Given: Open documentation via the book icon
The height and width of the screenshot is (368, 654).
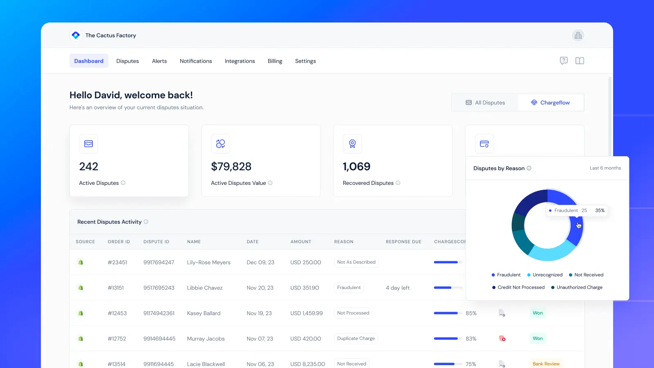Looking at the screenshot, I should (x=580, y=61).
